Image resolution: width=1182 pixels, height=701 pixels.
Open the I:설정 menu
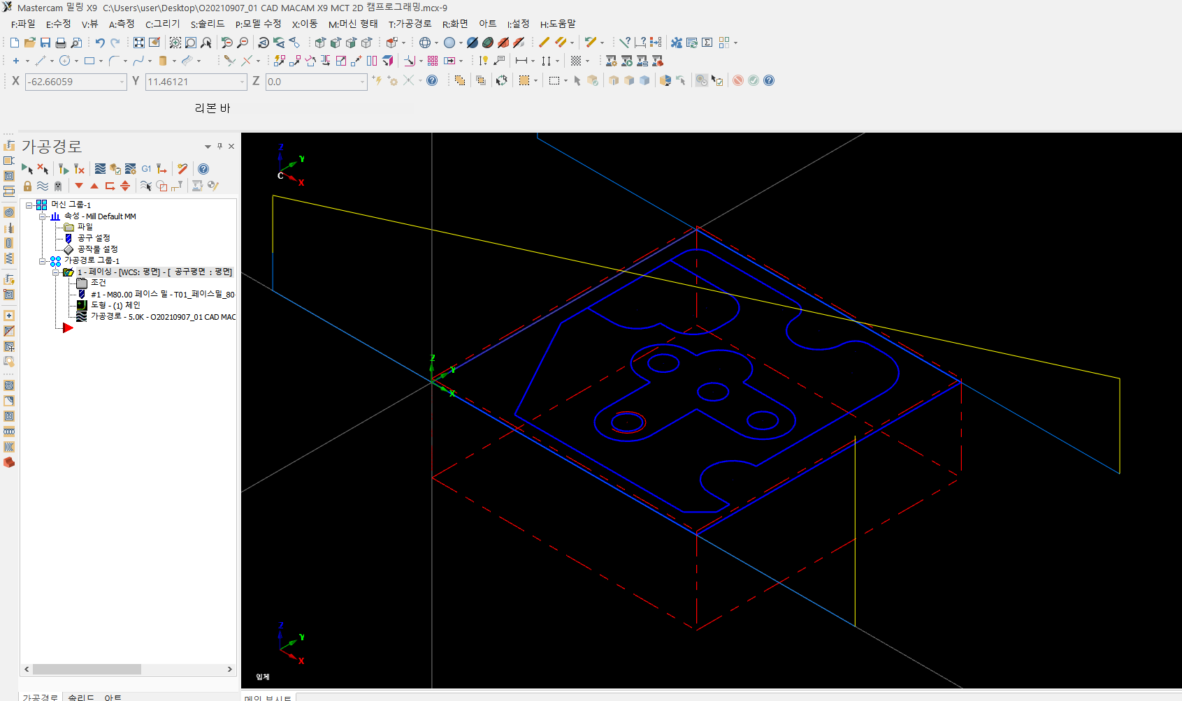(x=518, y=24)
